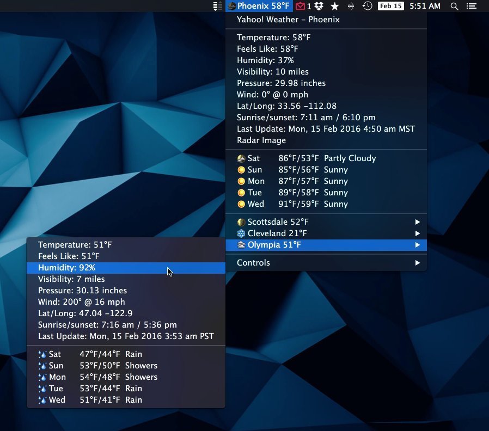Click the rain icon on Olympia Tue forecast
This screenshot has height=431, width=489.
pos(42,389)
